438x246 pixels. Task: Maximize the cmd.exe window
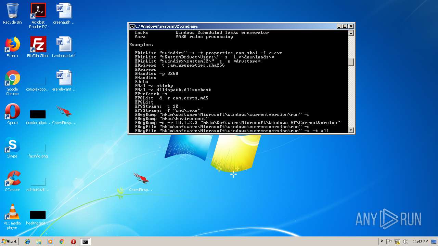click(x=345, y=26)
